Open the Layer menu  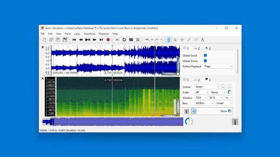tap(77, 34)
